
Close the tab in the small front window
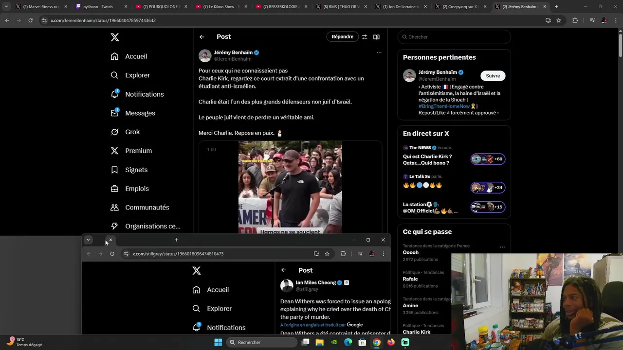(x=110, y=240)
